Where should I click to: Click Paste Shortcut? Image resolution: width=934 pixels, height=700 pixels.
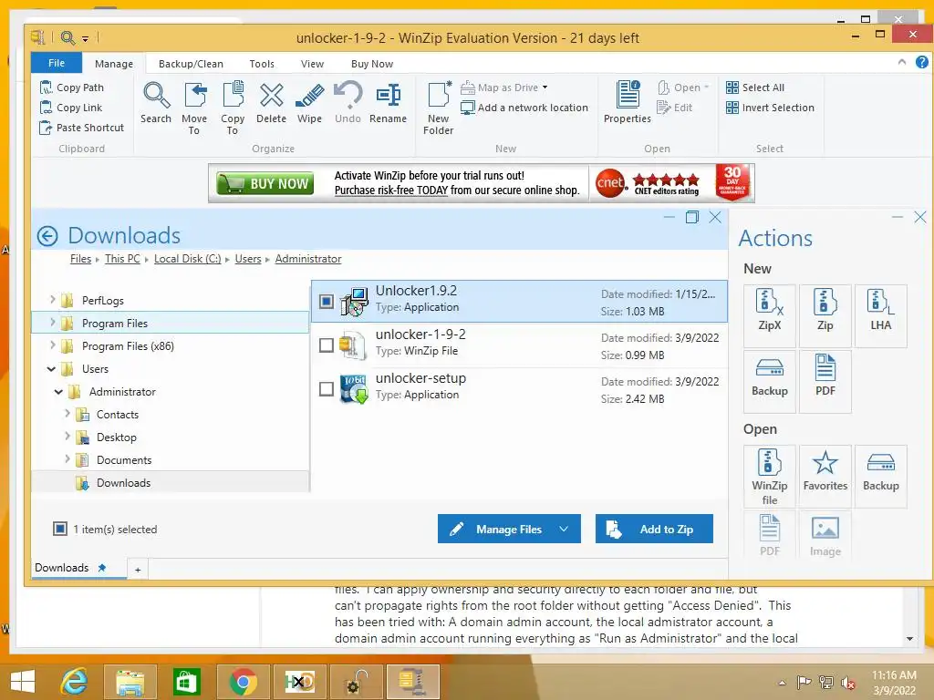81,128
